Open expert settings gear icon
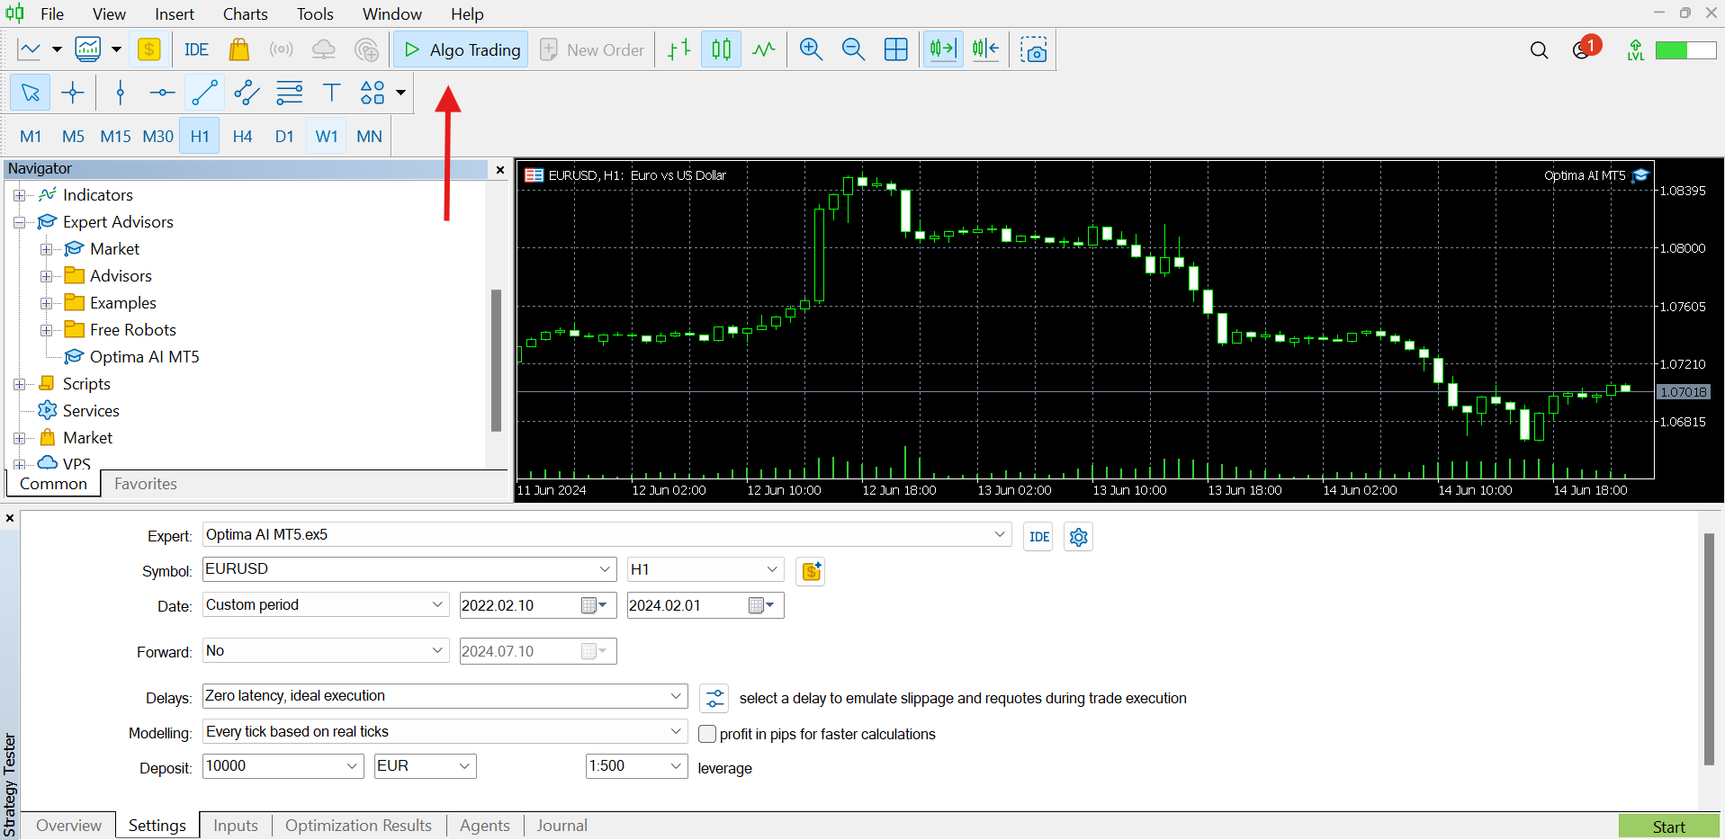Image resolution: width=1725 pixels, height=840 pixels. 1079,537
